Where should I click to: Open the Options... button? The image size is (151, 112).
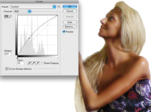70,27
